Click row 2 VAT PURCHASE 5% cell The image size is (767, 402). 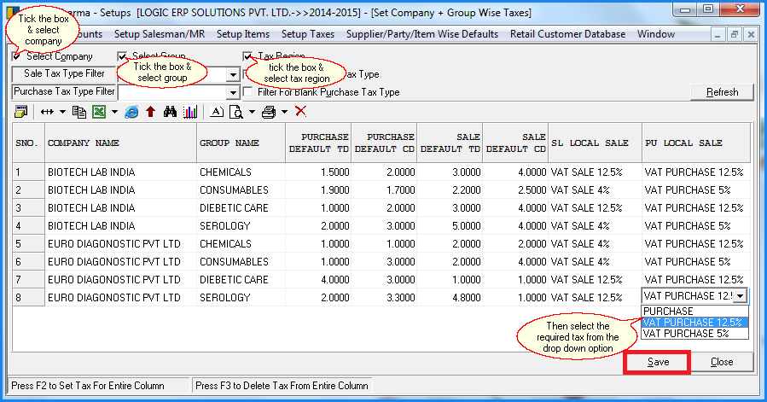tap(696, 190)
